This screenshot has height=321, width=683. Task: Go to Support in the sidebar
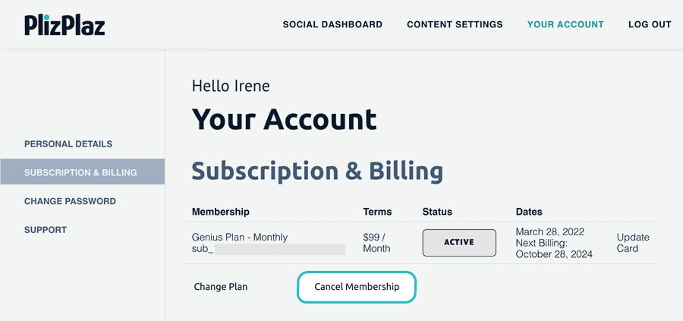point(46,230)
